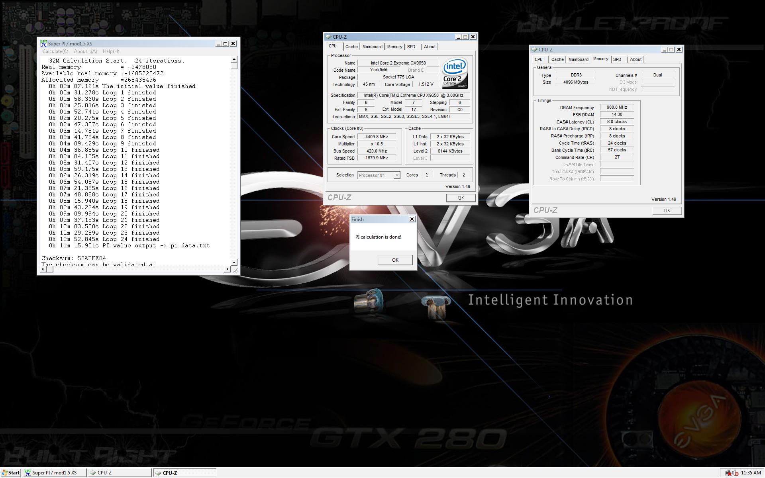Click the Checksum: 58ABFE84 line
This screenshot has height=478, width=765.
[x=74, y=258]
